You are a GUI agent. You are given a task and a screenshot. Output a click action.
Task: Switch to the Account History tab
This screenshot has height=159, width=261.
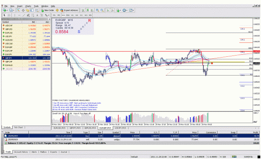tap(21, 152)
